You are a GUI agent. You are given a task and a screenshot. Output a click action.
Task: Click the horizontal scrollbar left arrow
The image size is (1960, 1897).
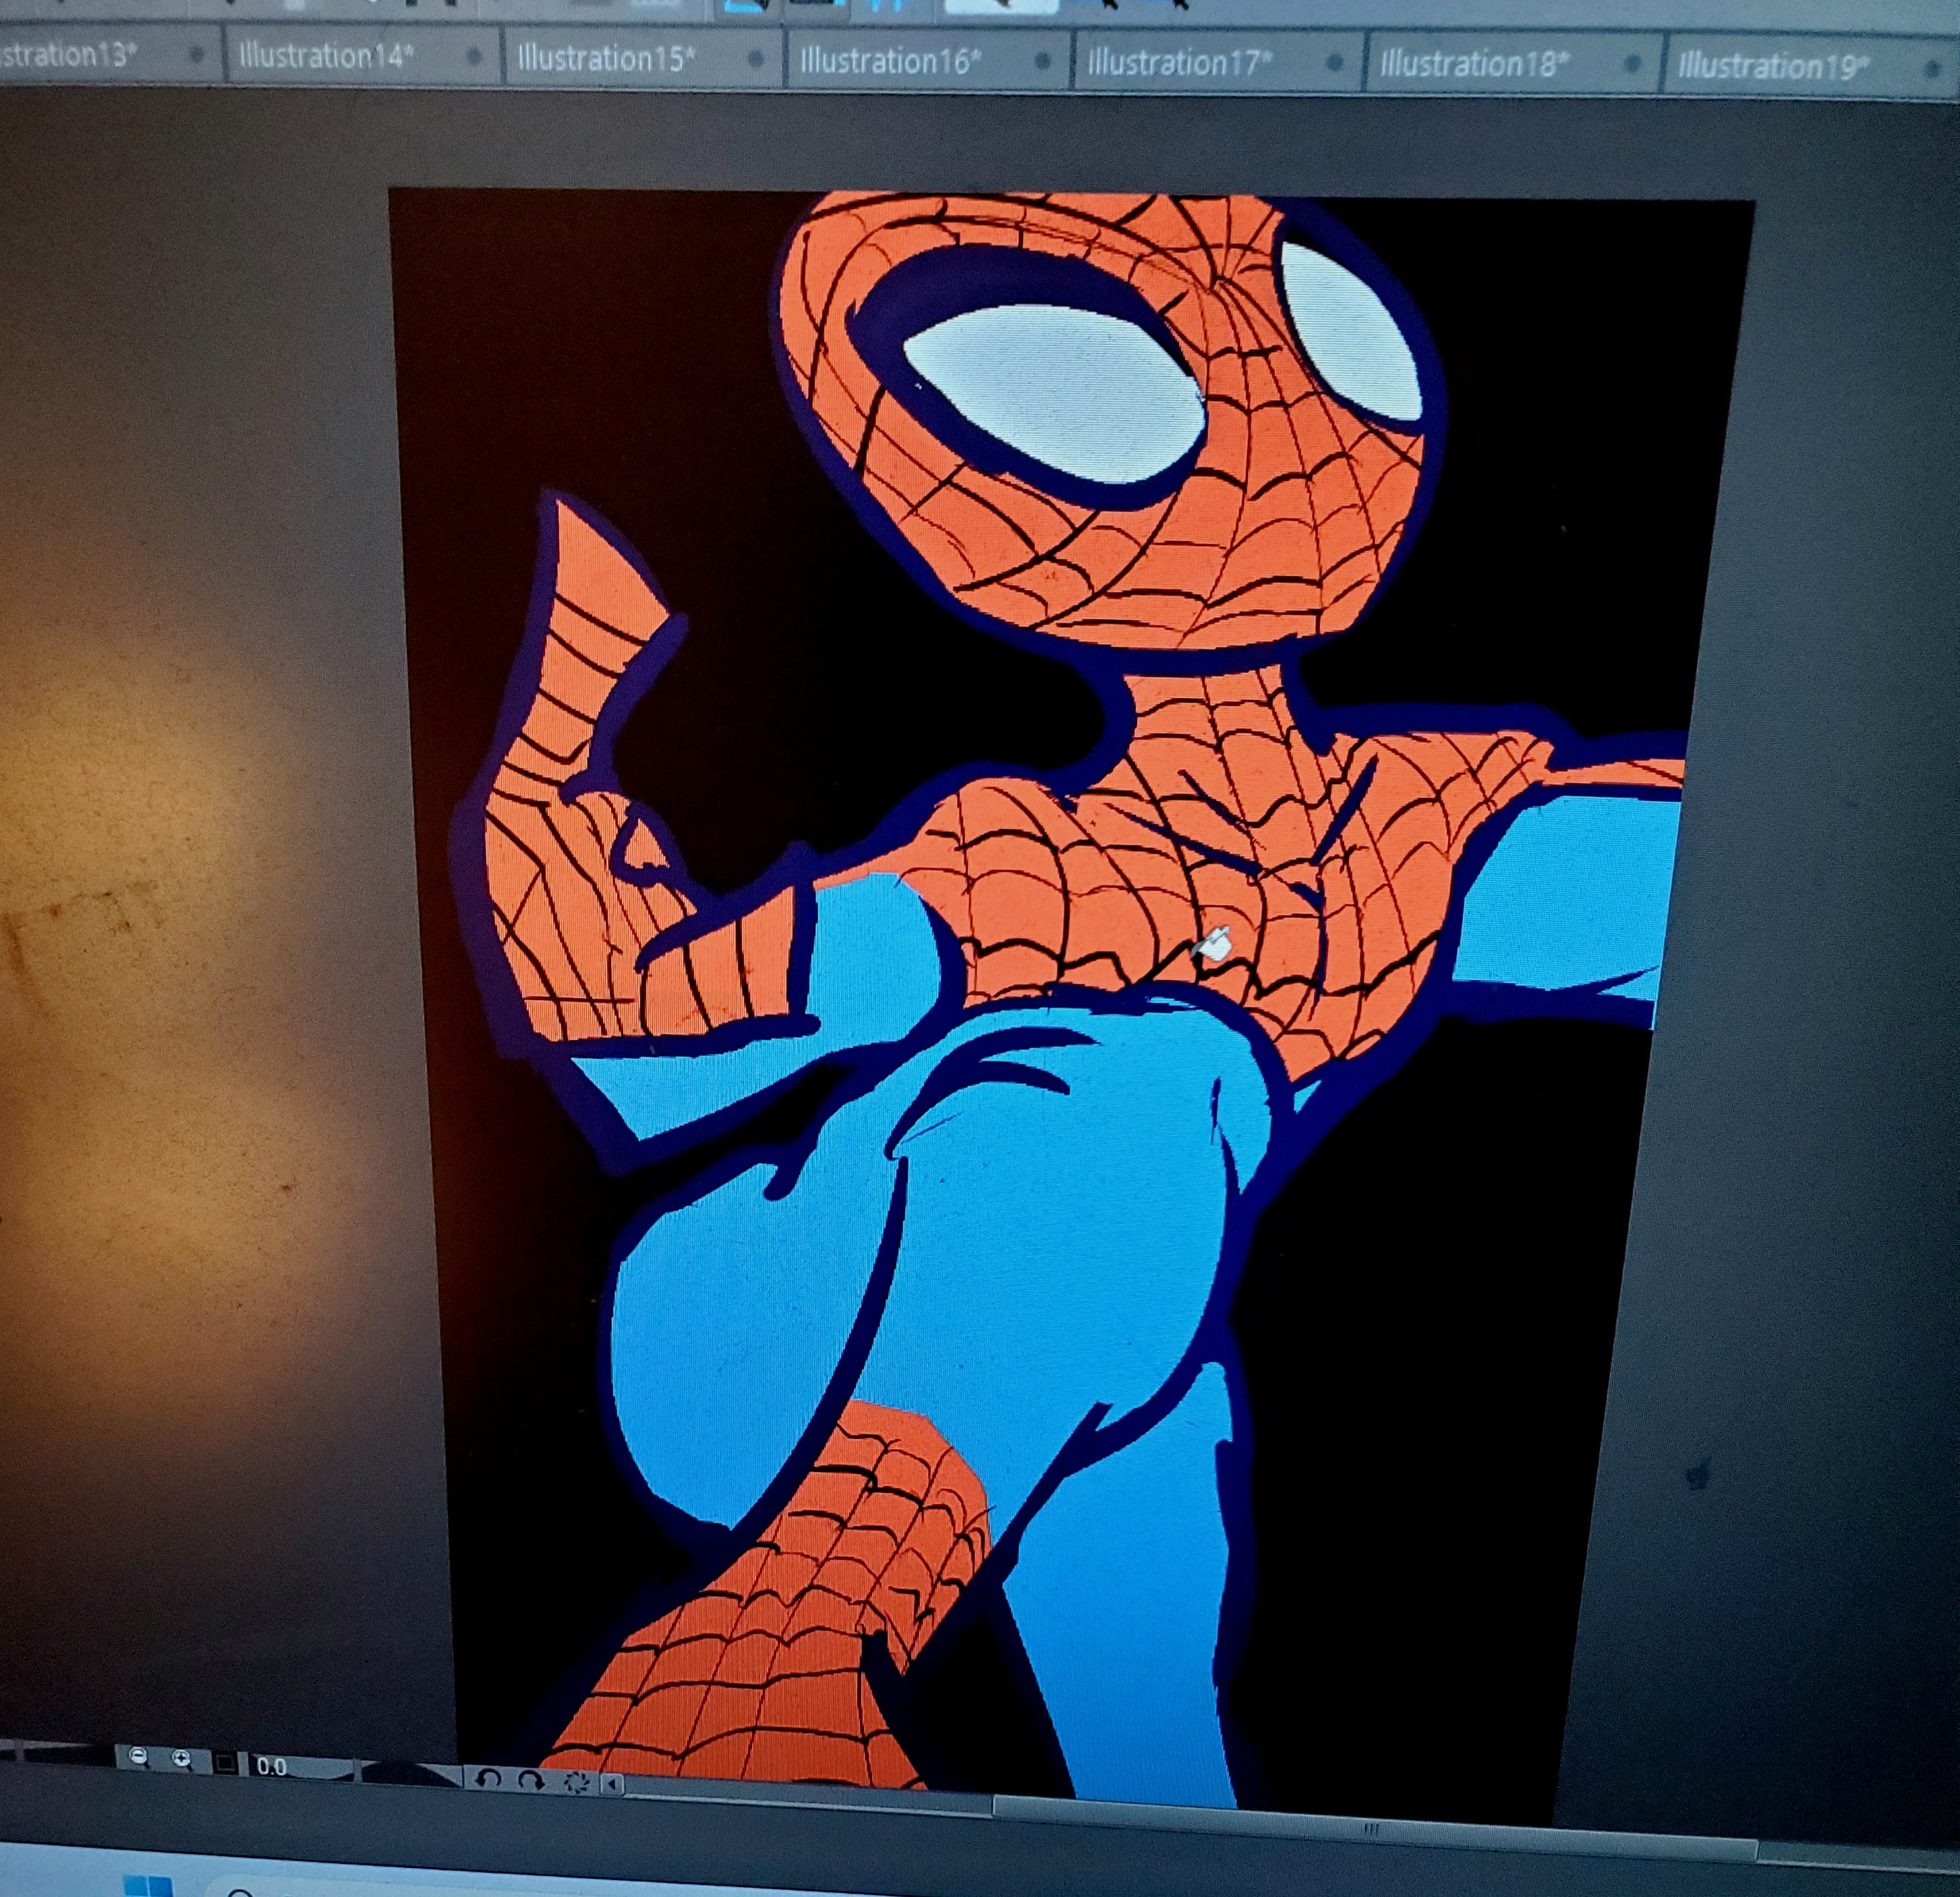coord(613,1784)
